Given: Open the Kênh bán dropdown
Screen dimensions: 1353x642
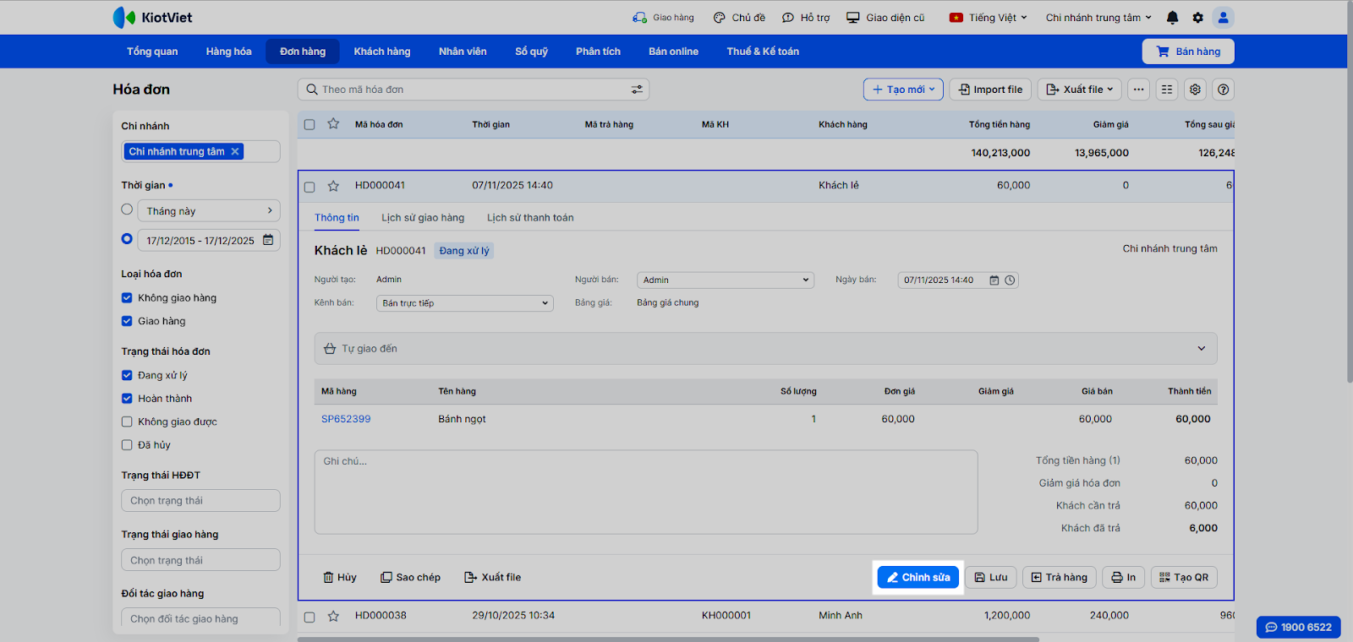Looking at the screenshot, I should coord(464,303).
